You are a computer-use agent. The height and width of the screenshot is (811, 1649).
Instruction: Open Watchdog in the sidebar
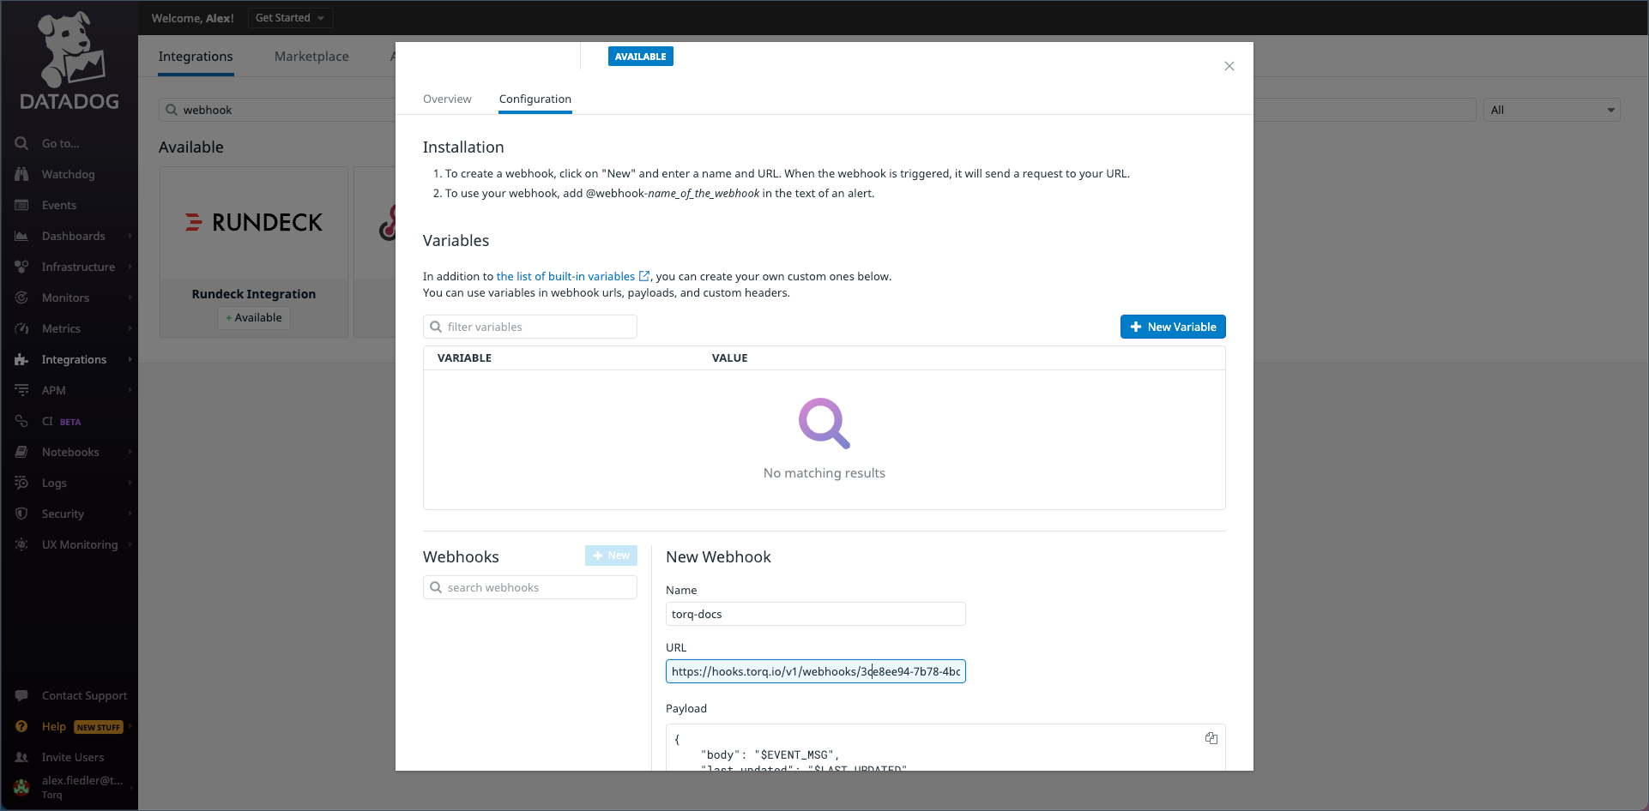point(69,174)
